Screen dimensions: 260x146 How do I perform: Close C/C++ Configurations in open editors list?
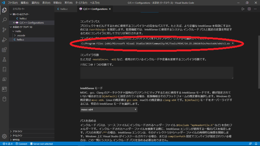click(x=14, y=23)
